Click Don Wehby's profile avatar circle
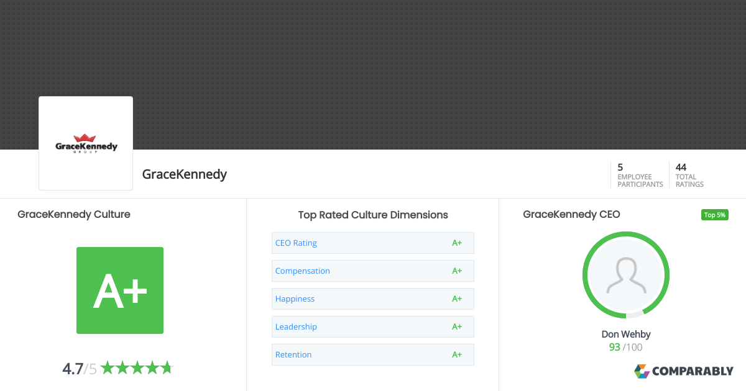Image resolution: width=746 pixels, height=391 pixels. (625, 275)
